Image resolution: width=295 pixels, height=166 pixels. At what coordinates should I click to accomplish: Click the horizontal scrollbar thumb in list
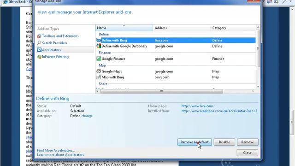click(162, 91)
